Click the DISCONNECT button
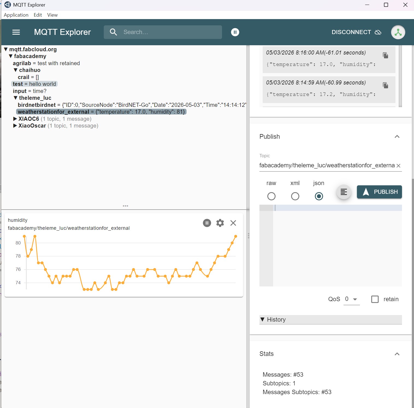The width and height of the screenshot is (414, 408). click(356, 32)
